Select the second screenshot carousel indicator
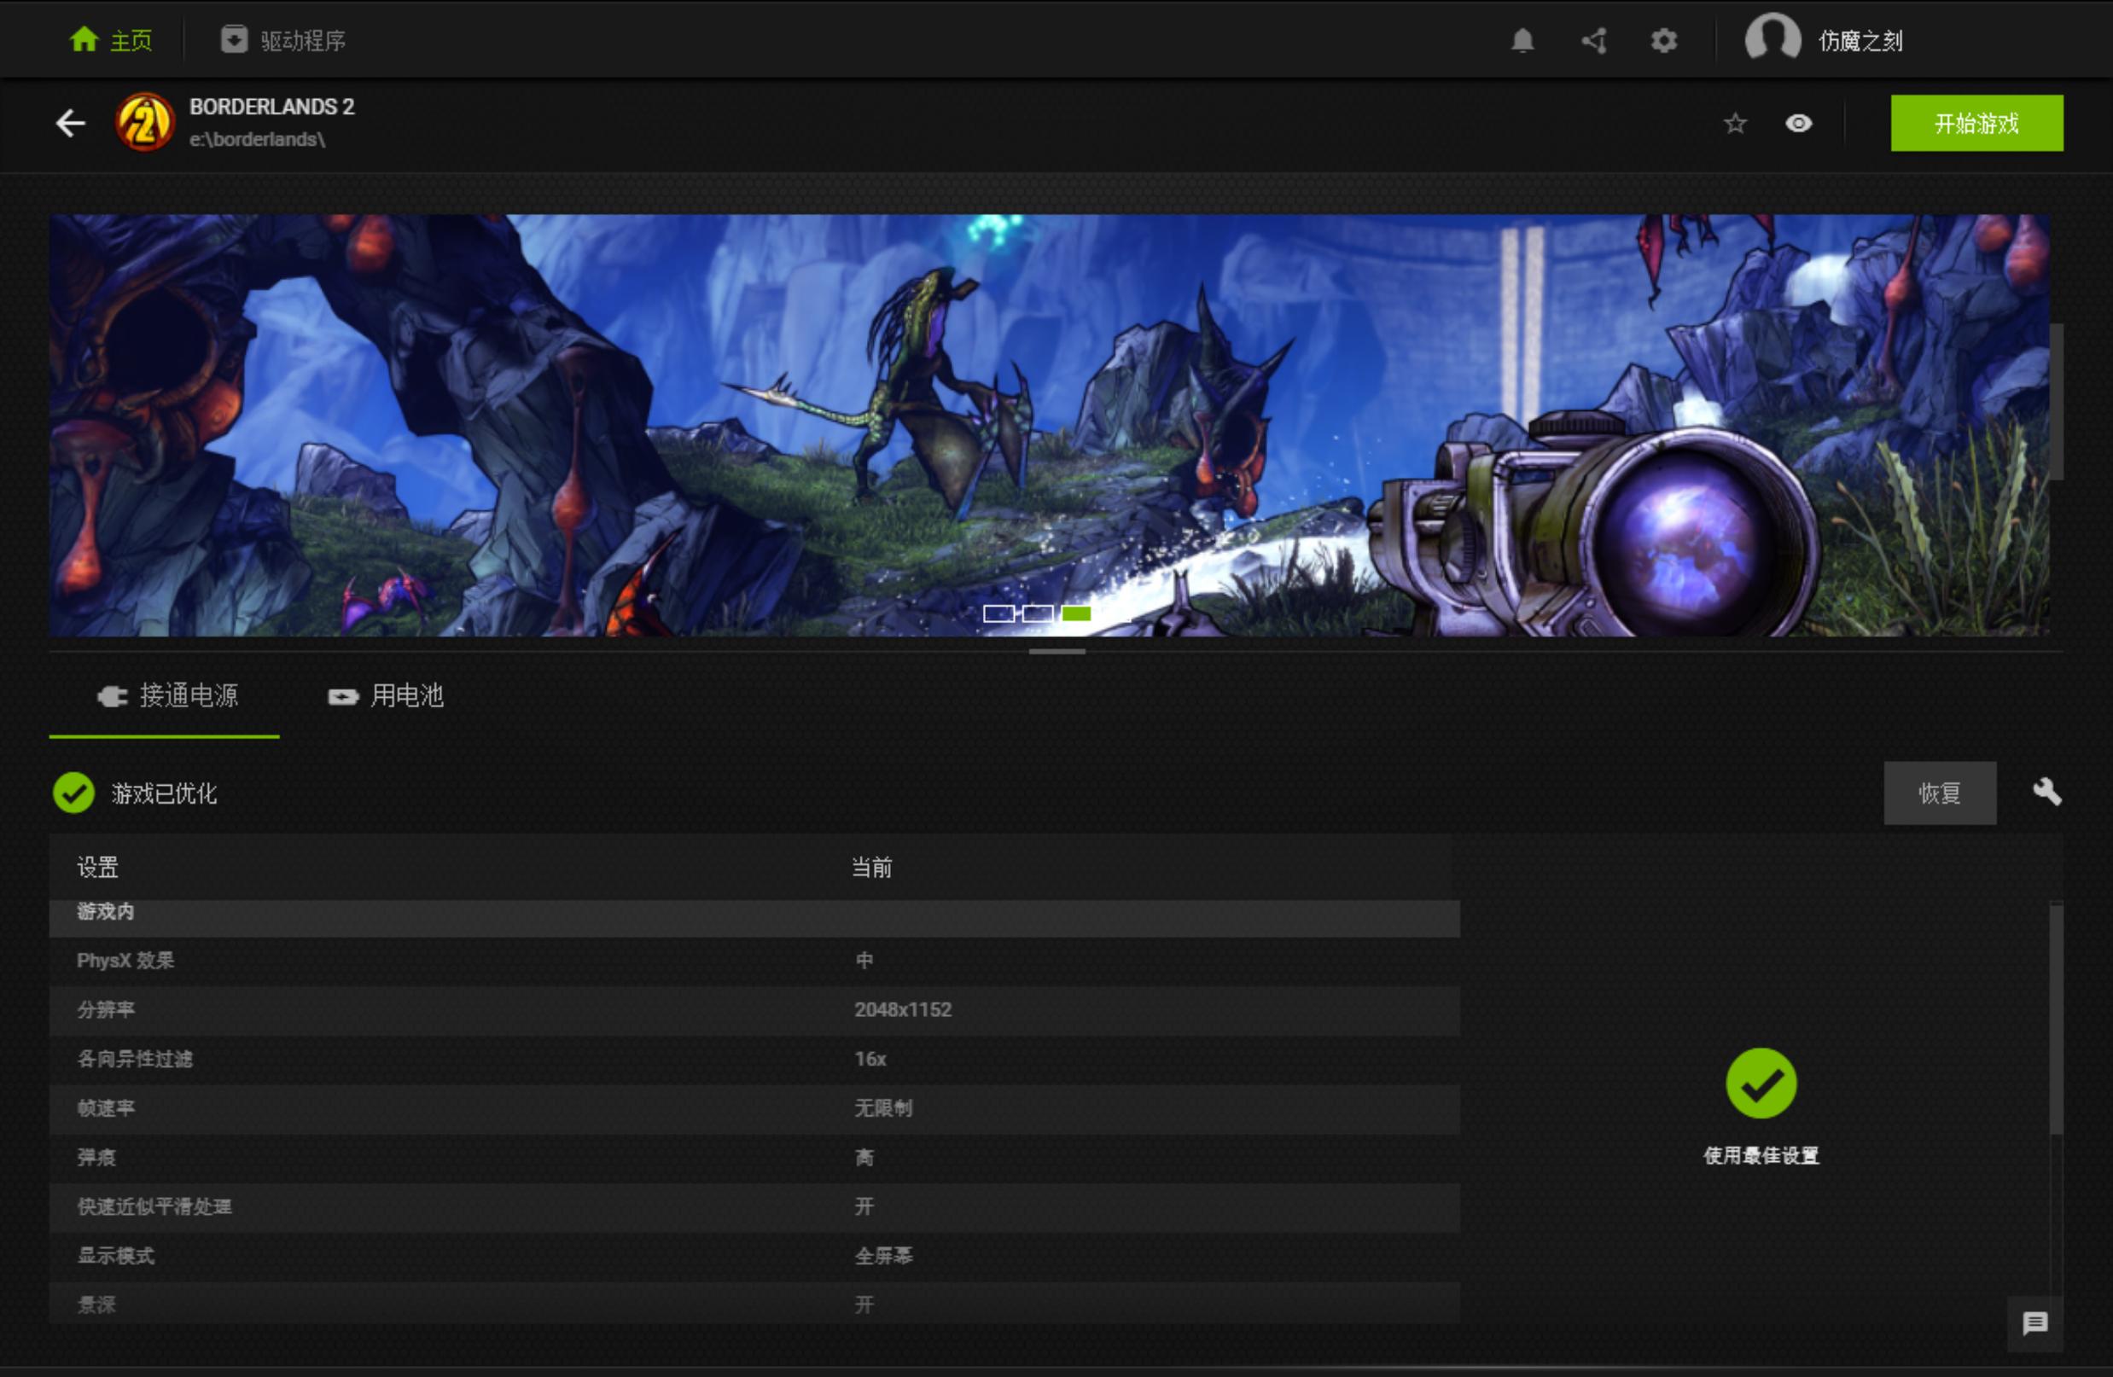 click(x=1037, y=613)
